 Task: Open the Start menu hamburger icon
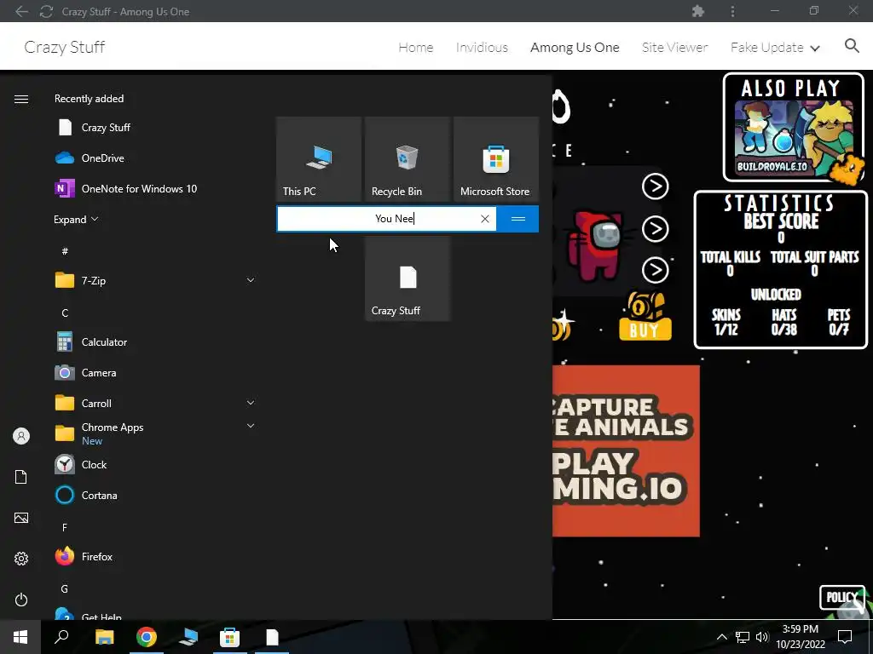21,99
